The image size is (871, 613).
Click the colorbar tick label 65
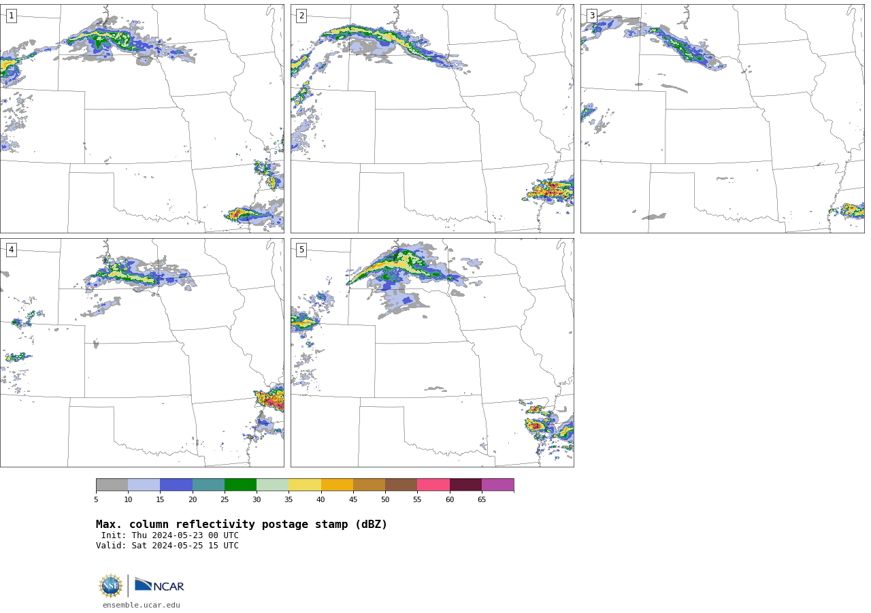pyautogui.click(x=482, y=500)
